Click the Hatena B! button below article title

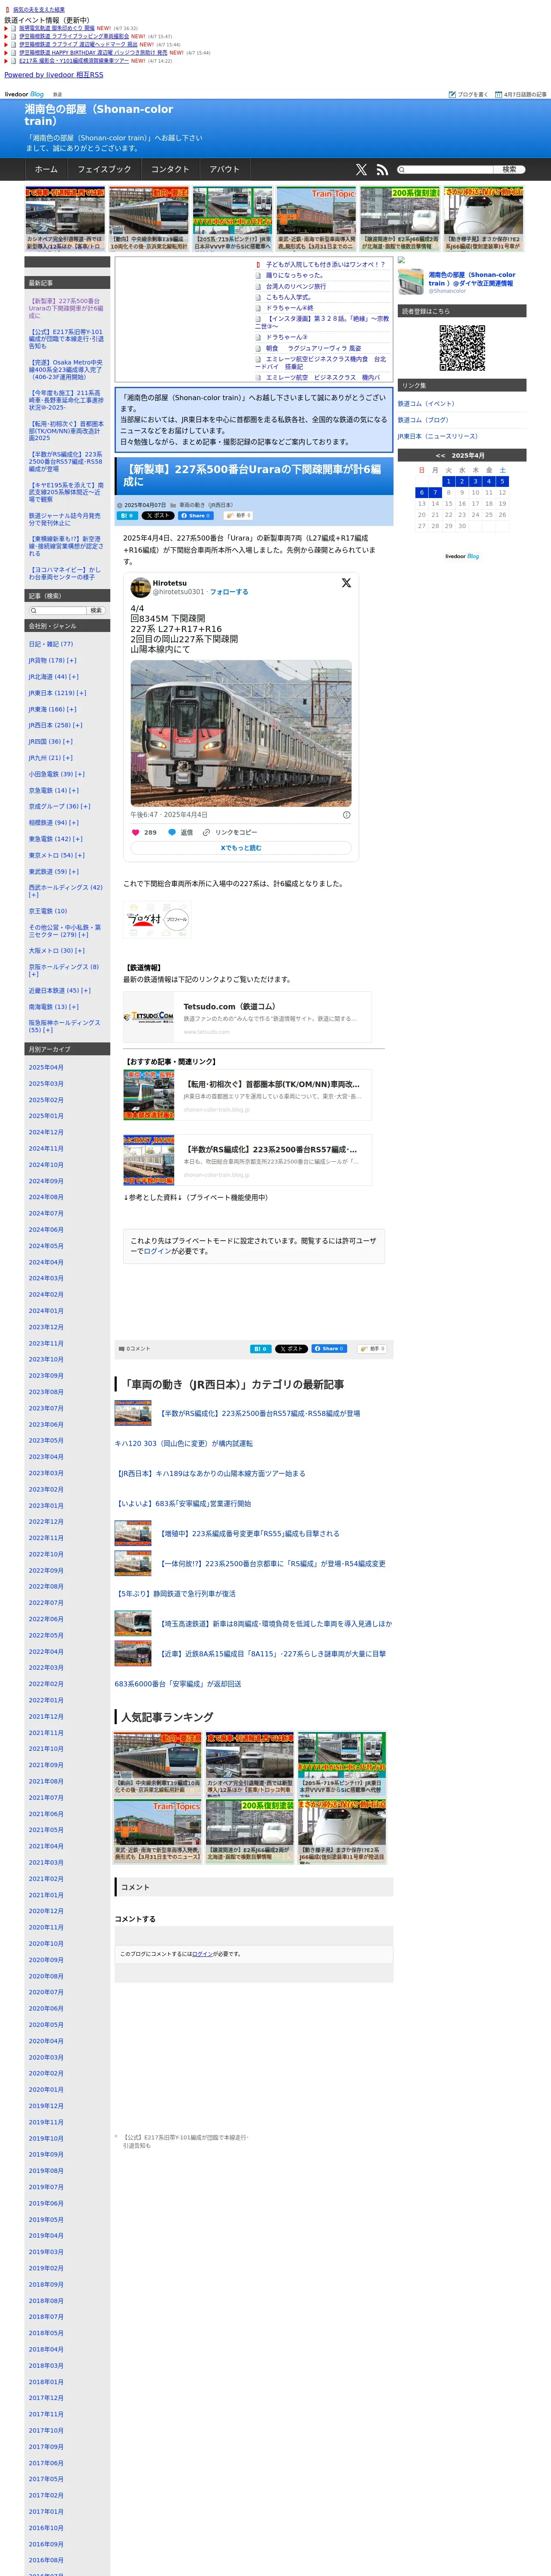click(127, 516)
